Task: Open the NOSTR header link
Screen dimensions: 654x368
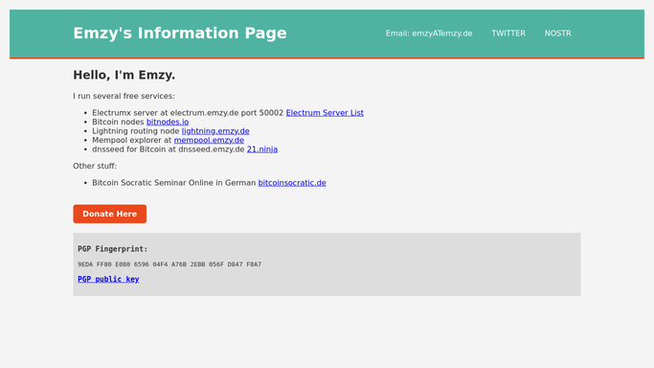Action: pos(557,34)
